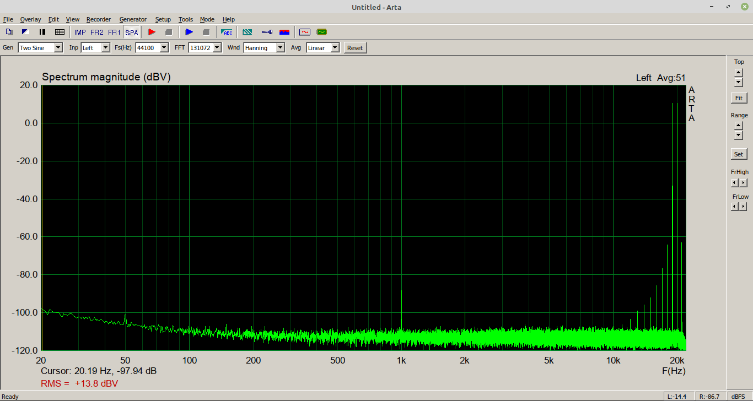Click the Top down arrow

[739, 82]
